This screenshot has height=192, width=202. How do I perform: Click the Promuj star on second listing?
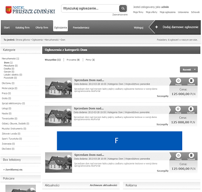click(178, 109)
